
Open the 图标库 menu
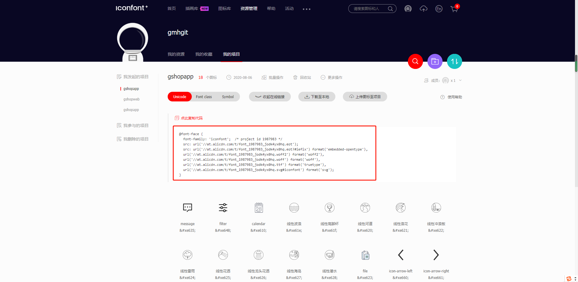point(225,9)
